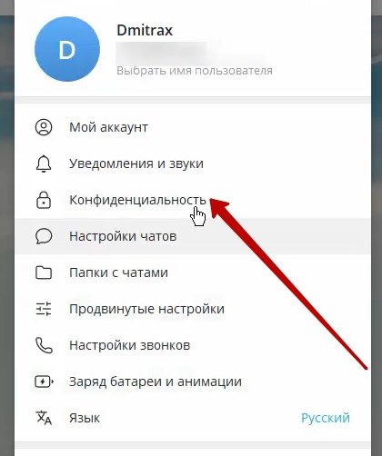
Task: Click the blue D profile avatar
Action: 67,49
